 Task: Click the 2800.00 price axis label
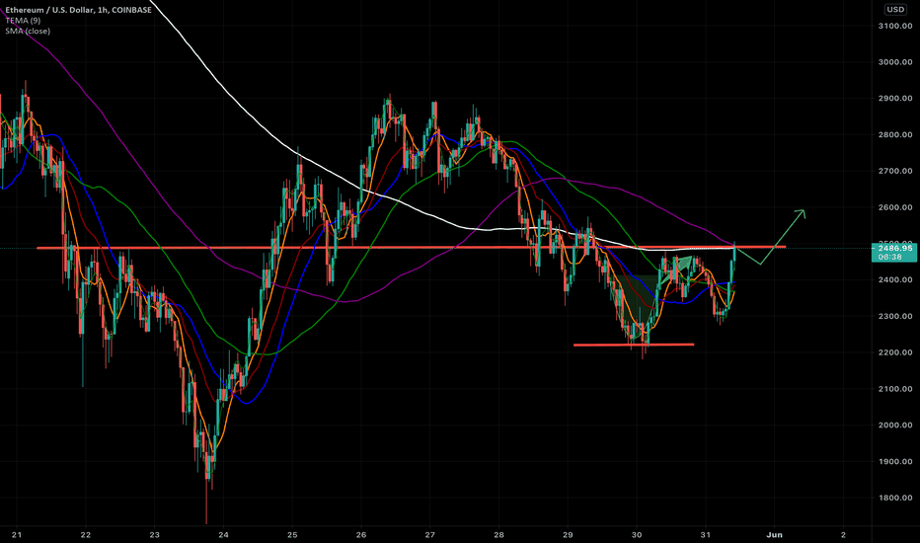(x=895, y=135)
